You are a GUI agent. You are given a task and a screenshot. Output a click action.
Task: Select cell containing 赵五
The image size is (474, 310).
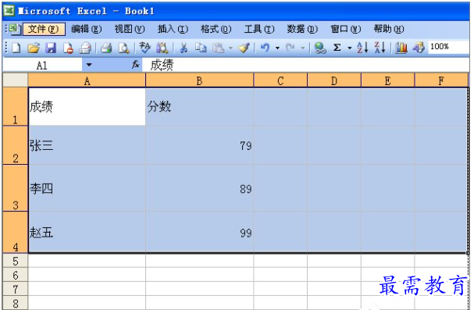click(87, 232)
